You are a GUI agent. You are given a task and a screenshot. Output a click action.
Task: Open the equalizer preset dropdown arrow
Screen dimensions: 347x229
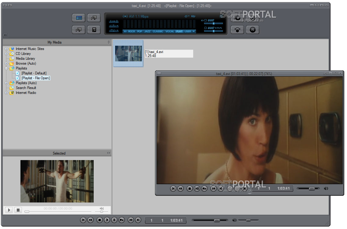tap(193, 31)
